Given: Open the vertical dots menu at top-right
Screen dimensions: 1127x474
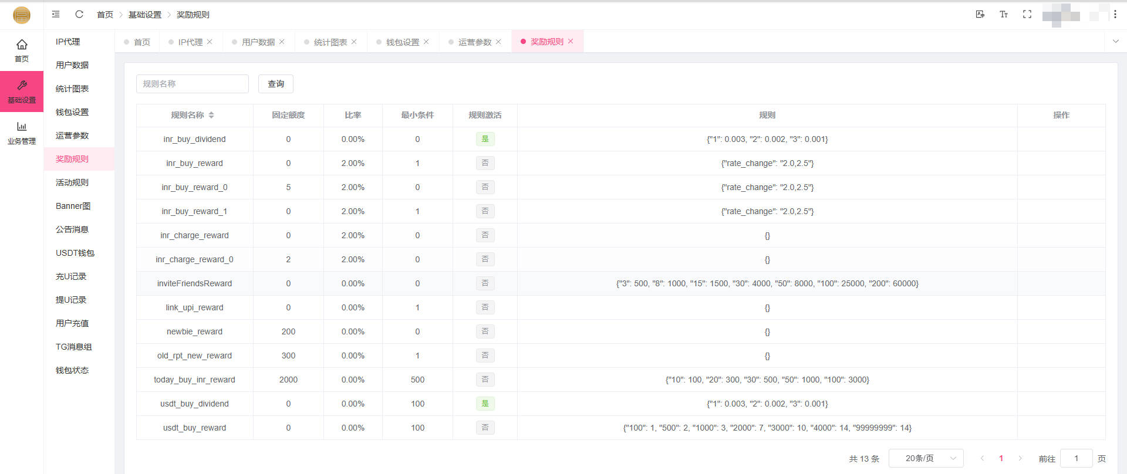Looking at the screenshot, I should coord(1115,14).
